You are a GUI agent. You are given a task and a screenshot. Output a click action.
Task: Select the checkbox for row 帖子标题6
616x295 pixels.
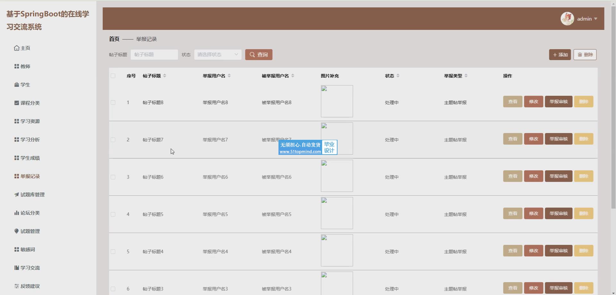point(113,177)
